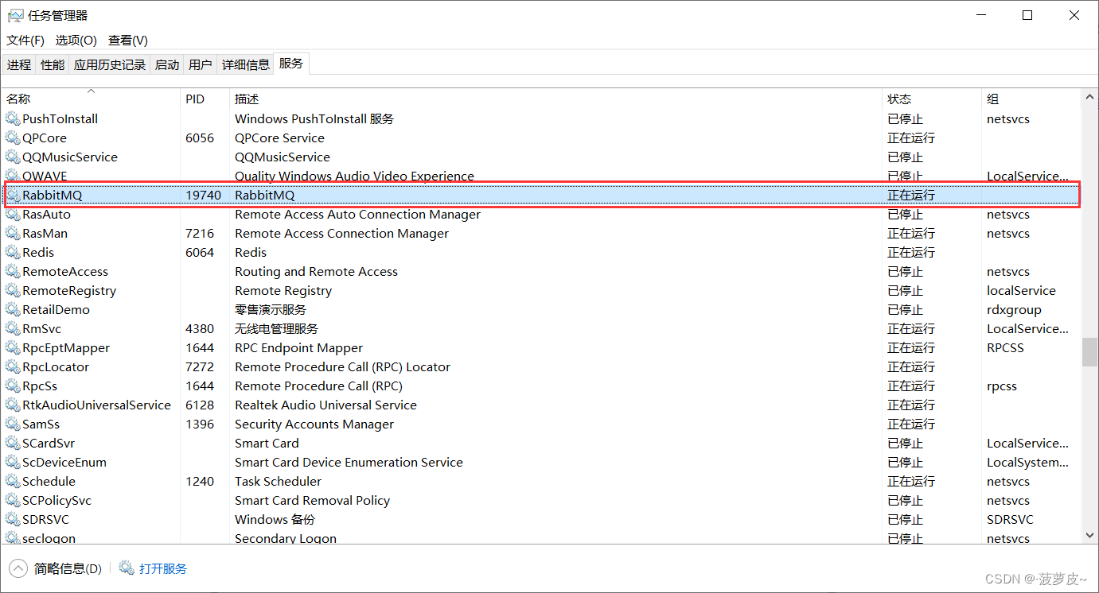Click the gear icon beside RasMan
This screenshot has width=1099, height=593.
coord(13,234)
